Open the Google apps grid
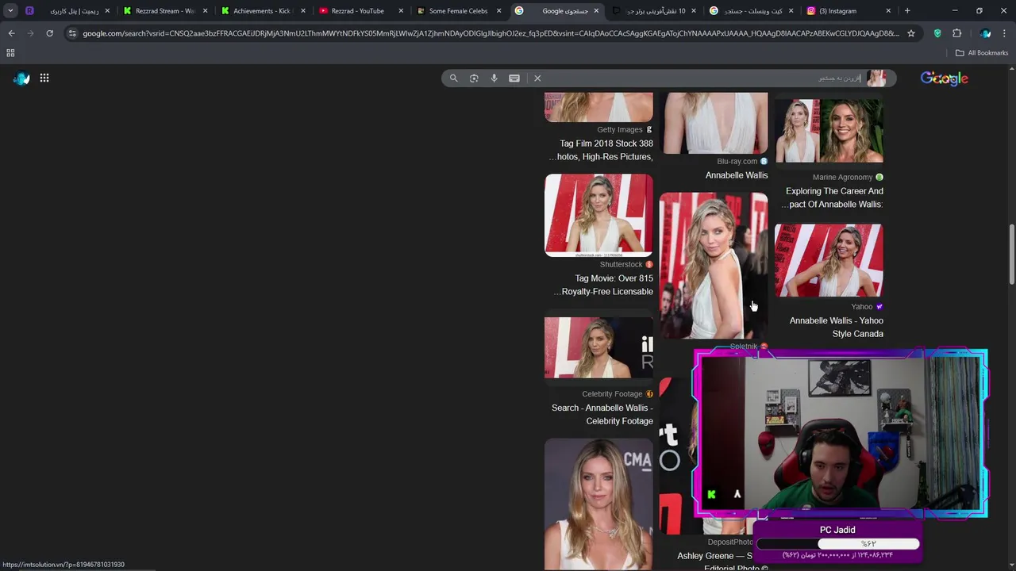 44,78
